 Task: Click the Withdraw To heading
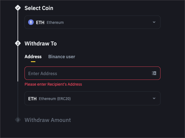40,44
